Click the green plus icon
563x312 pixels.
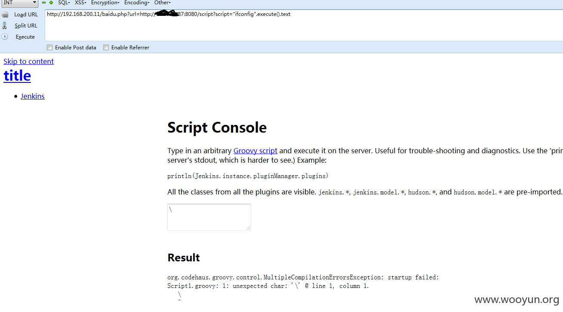(x=51, y=3)
